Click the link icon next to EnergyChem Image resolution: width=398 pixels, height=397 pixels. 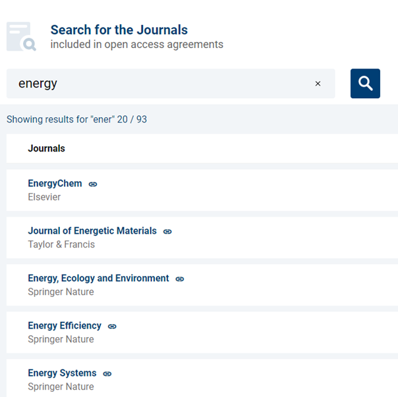(x=93, y=184)
